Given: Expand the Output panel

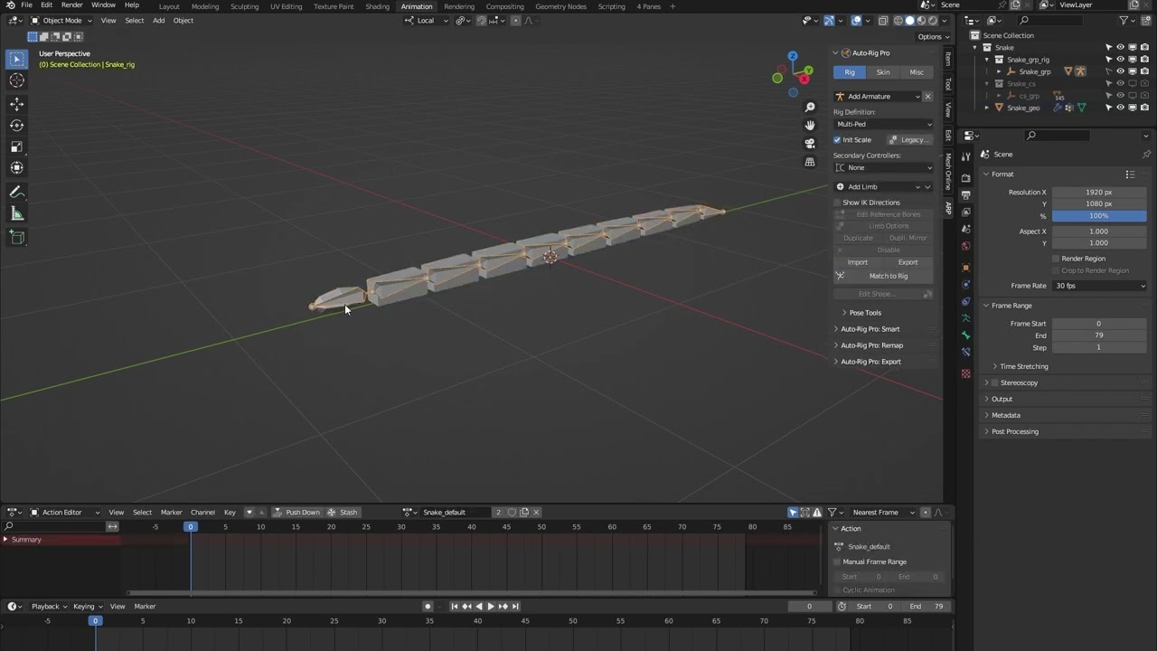Looking at the screenshot, I should [x=1002, y=399].
